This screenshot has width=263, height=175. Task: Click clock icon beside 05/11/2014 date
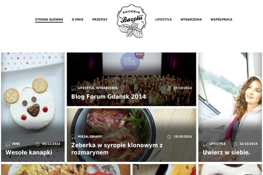37,144
